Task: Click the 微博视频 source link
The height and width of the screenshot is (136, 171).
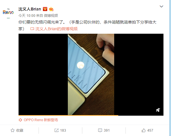Action: point(51,15)
